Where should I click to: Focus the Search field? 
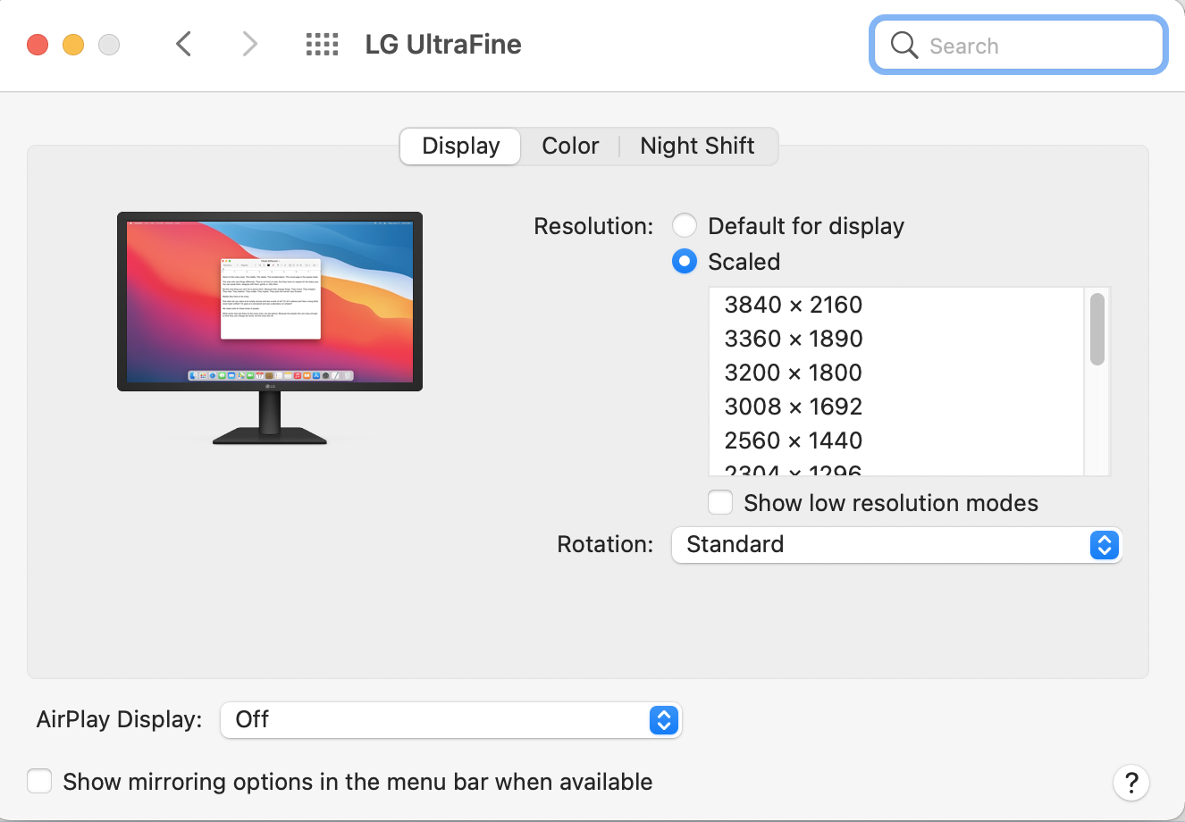click(1019, 46)
